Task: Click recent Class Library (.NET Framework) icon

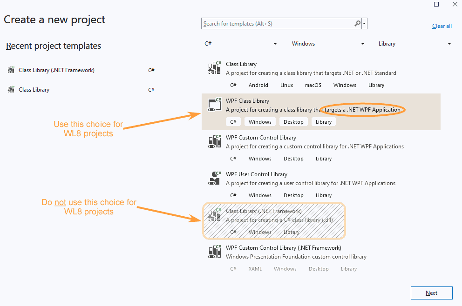Action: [x=11, y=70]
